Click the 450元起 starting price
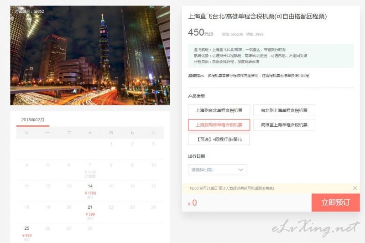Viewport: 365px width, 243px height. (200, 32)
